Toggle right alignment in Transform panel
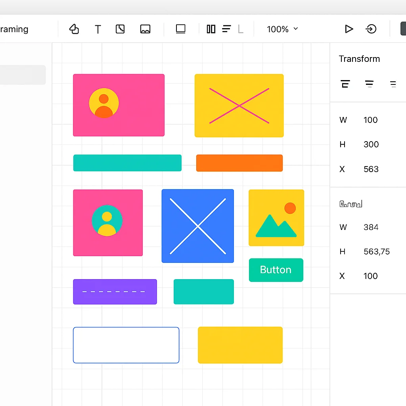 [393, 84]
